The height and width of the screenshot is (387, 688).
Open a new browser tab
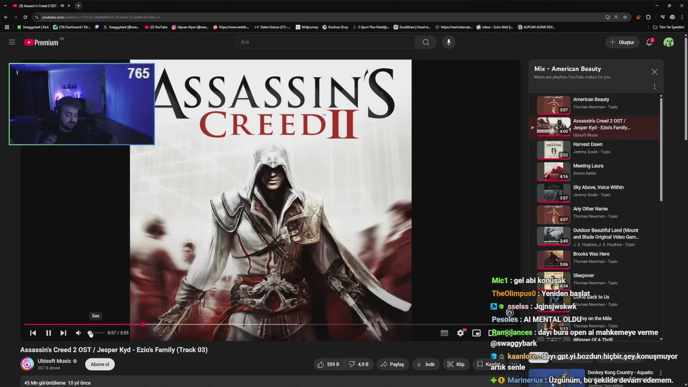coord(78,5)
